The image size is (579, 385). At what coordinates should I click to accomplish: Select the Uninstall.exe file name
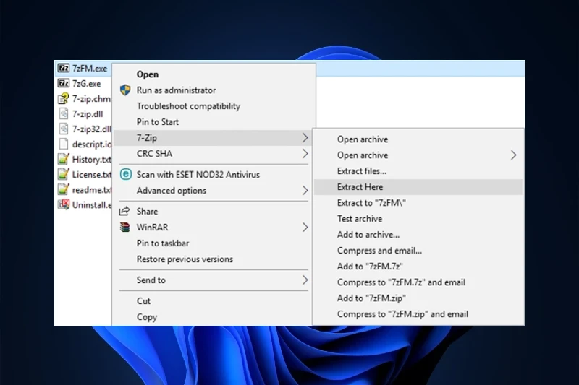pyautogui.click(x=92, y=204)
